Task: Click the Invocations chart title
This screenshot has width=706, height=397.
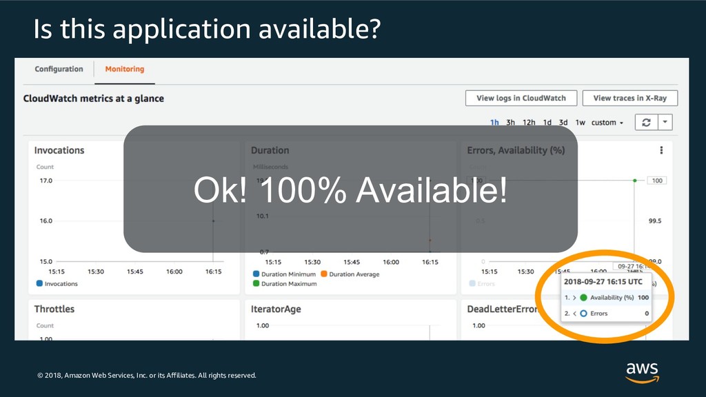Action: coord(59,150)
